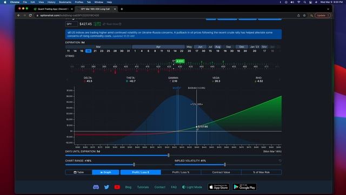The width and height of the screenshot is (346, 195).
Task: Open the YouTube icon in footer
Action: 117,187
